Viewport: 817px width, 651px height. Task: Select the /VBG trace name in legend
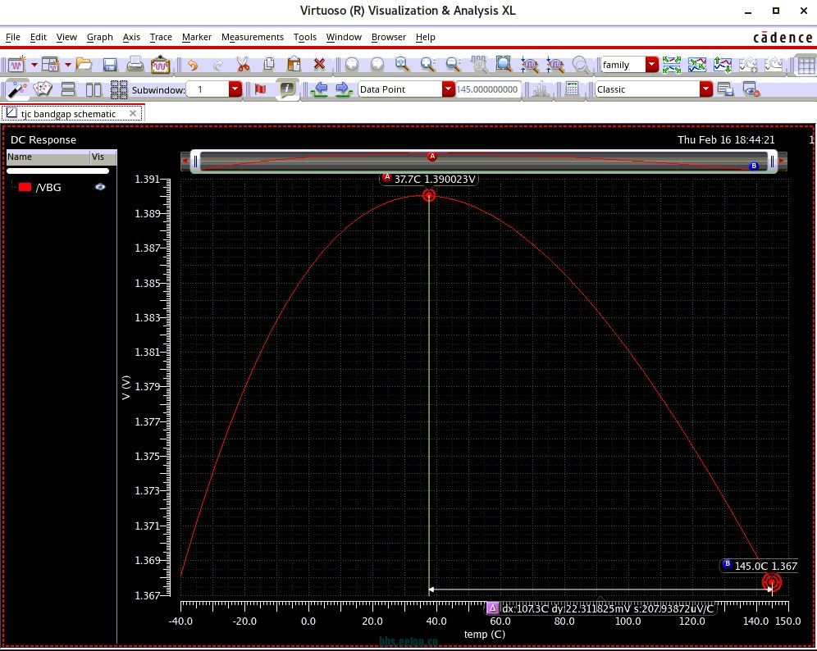(48, 188)
